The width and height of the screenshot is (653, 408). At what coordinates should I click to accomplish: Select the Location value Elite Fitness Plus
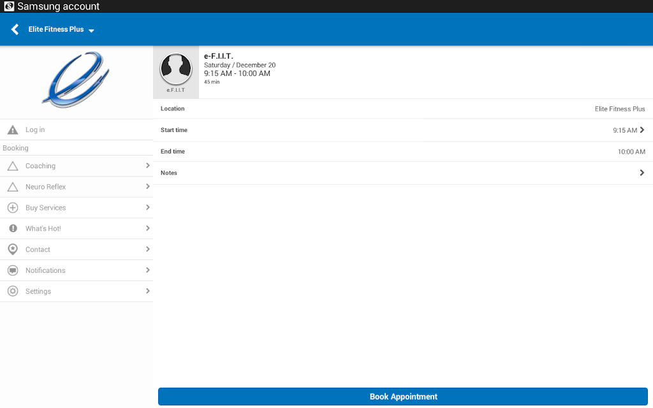[x=620, y=108]
